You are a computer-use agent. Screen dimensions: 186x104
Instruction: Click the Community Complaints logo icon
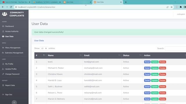click(x=5, y=14)
